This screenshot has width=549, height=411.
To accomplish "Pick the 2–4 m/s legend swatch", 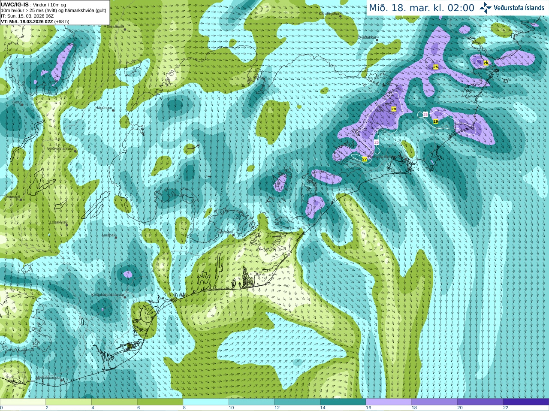I will [69, 402].
